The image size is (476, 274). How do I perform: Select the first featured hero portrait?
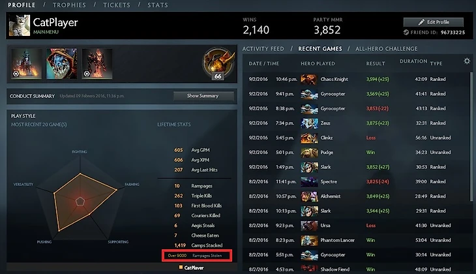pos(27,64)
